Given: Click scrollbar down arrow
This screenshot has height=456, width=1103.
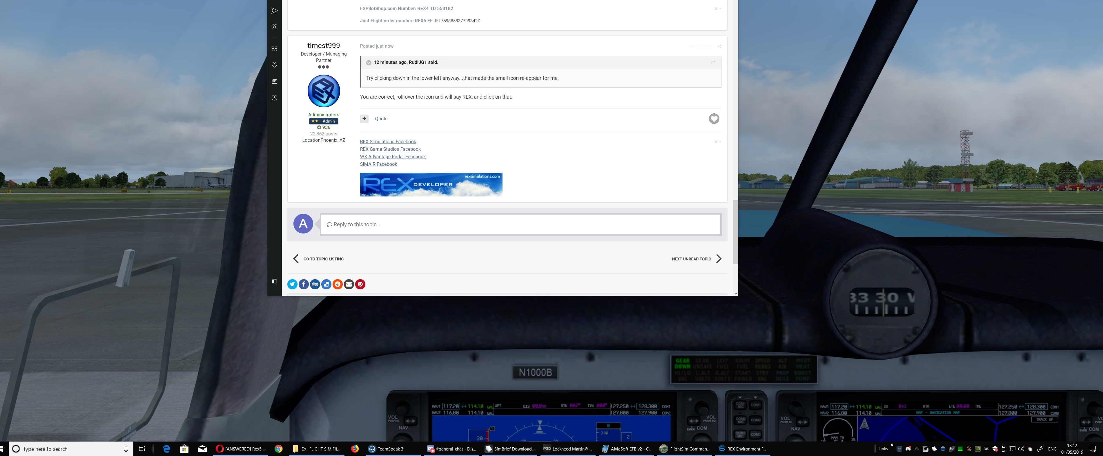Looking at the screenshot, I should tap(735, 293).
